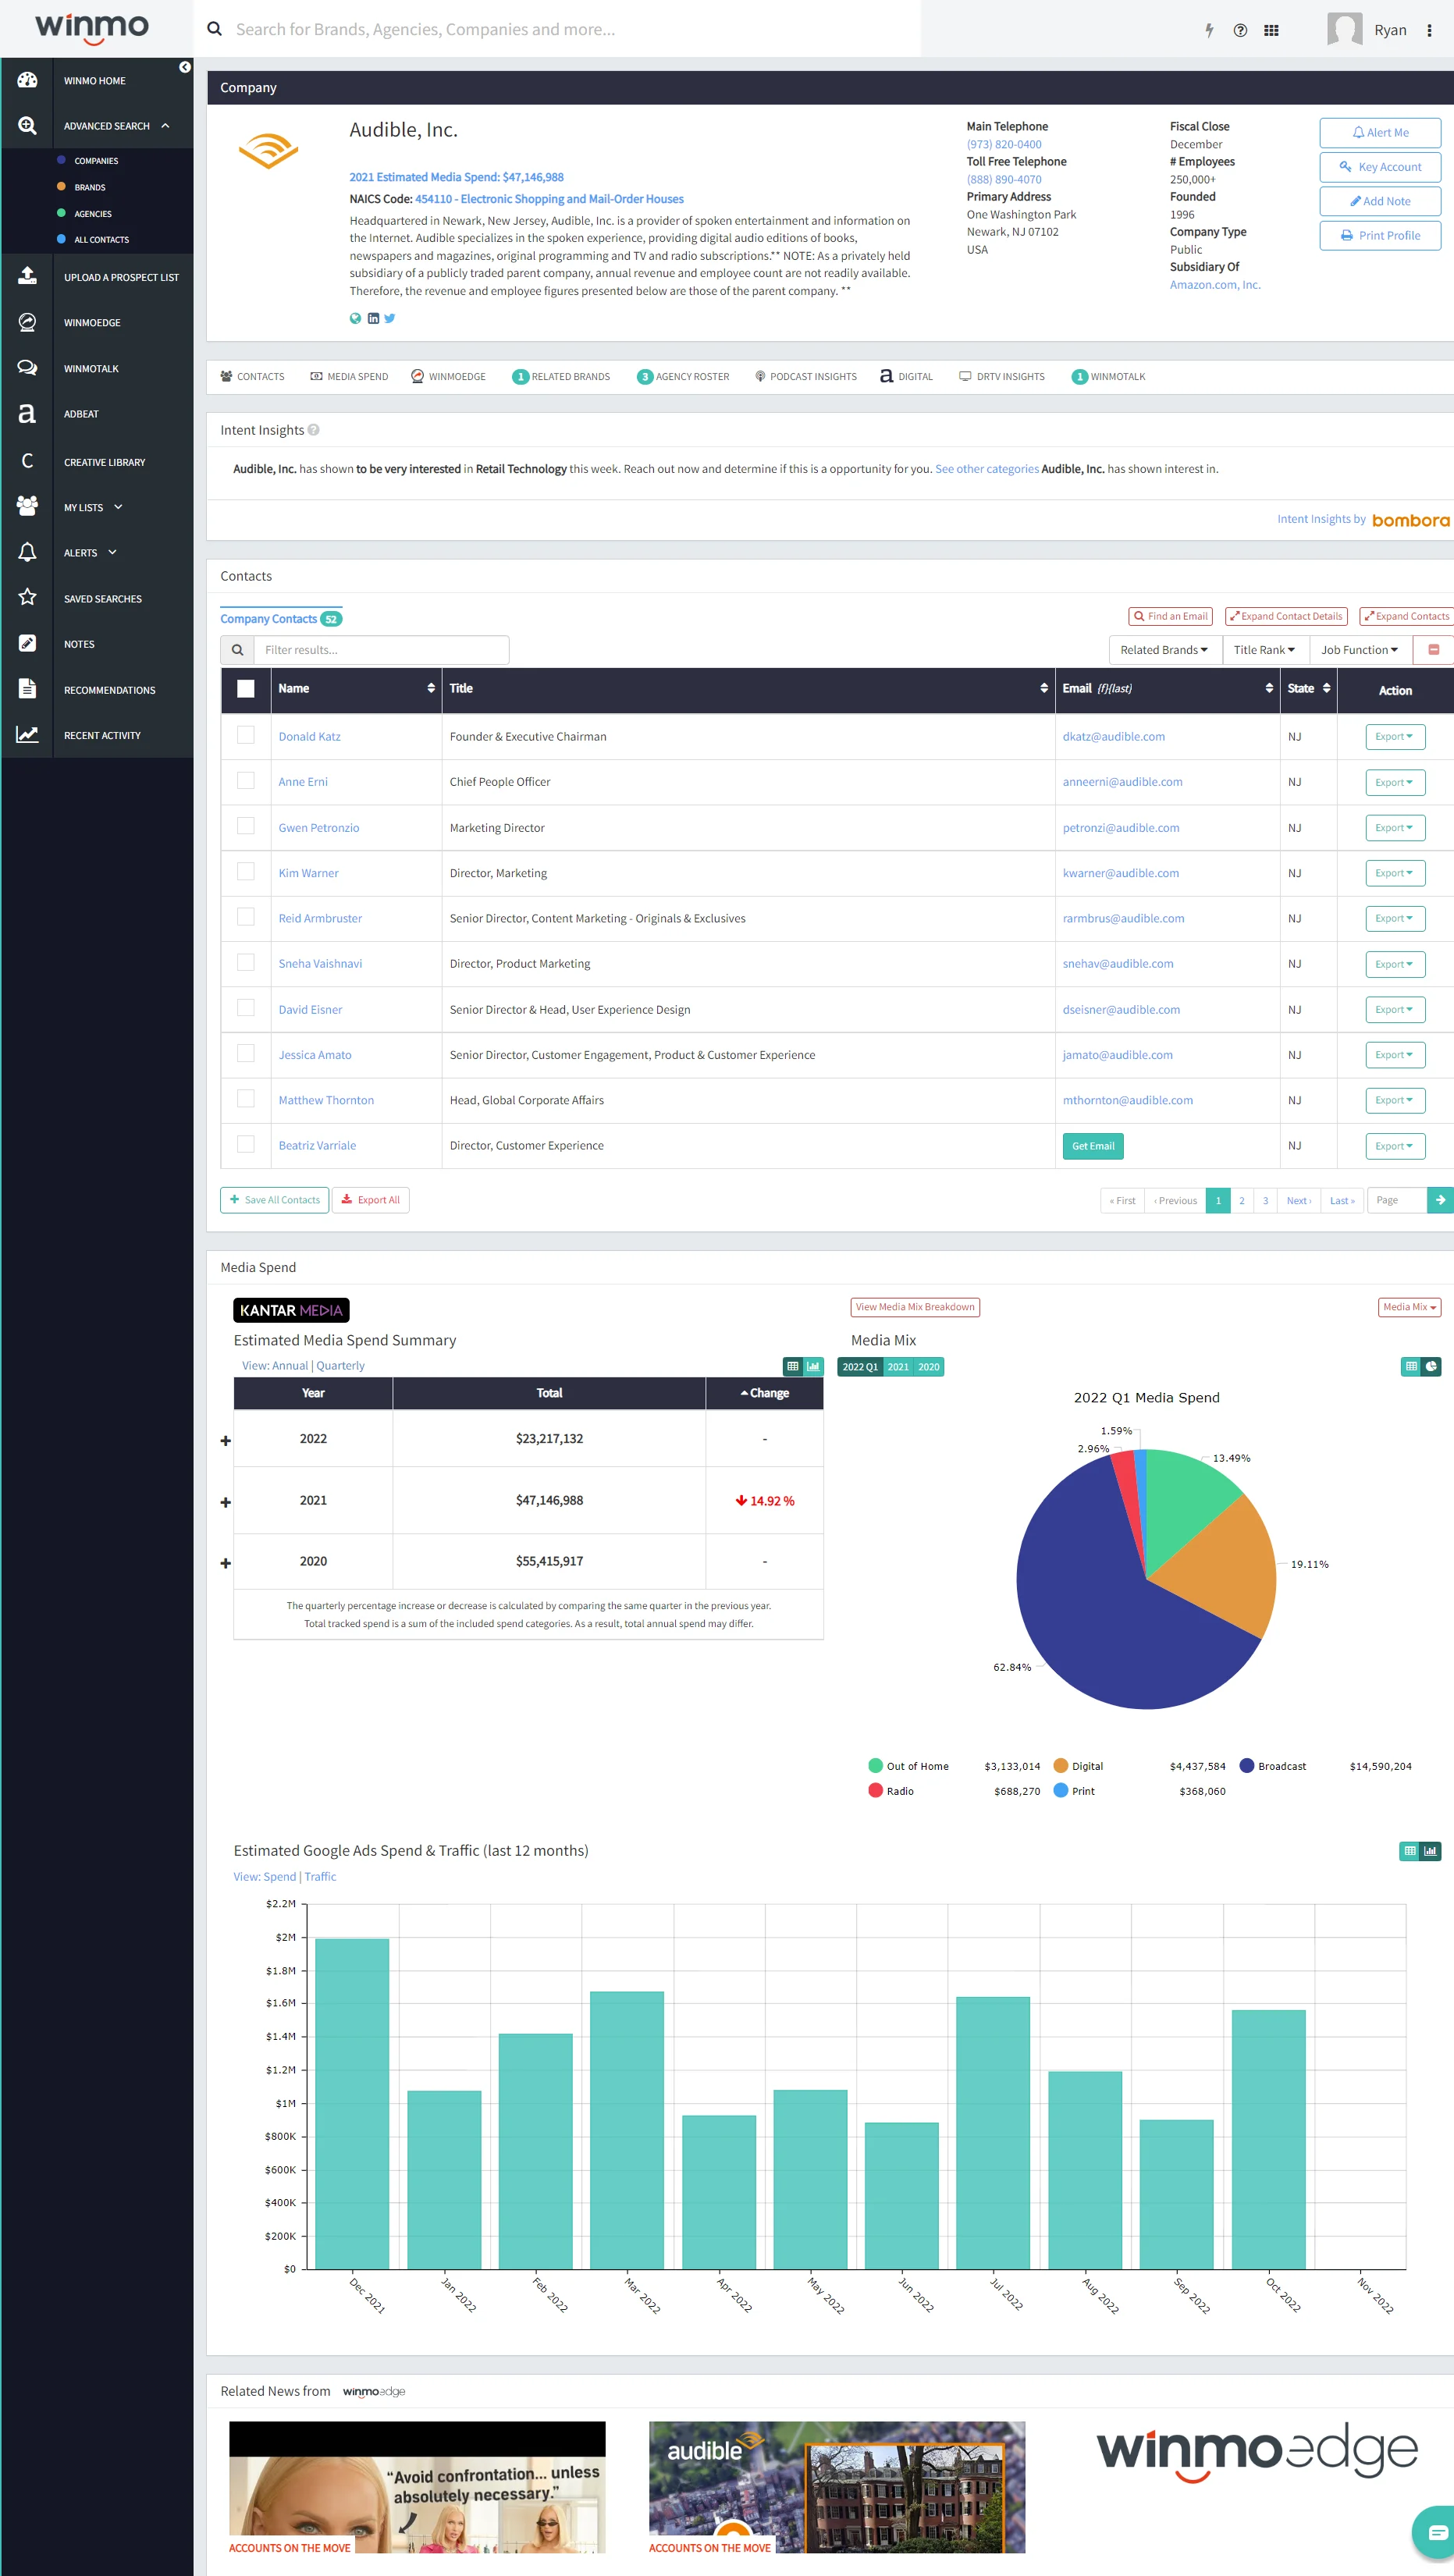Check the box for Reid Armbruster
This screenshot has width=1454, height=2576.
(x=245, y=917)
